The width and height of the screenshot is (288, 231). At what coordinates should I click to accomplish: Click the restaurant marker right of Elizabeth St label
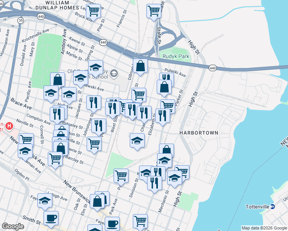162,117
